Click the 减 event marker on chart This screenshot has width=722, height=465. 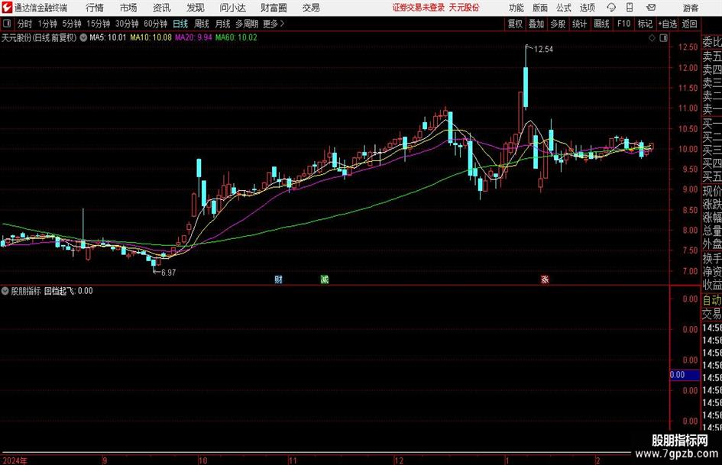coord(325,279)
